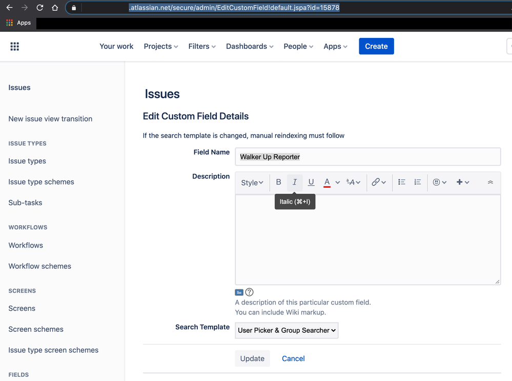This screenshot has height=381, width=512.
Task: Open the Filters menu
Action: coord(202,46)
